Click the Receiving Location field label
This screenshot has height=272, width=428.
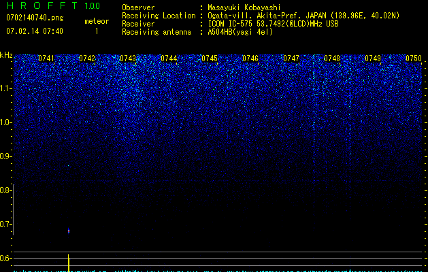(x=159, y=16)
